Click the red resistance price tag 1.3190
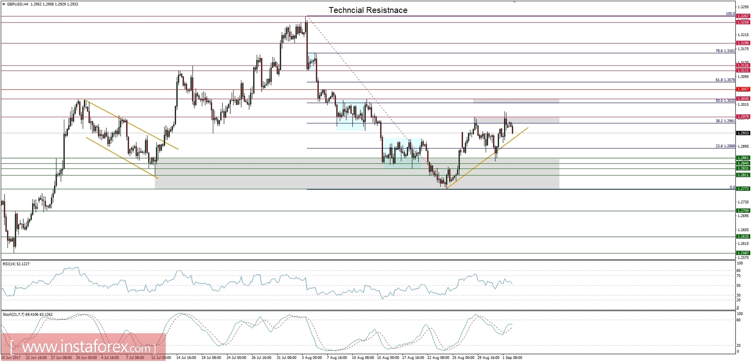 point(743,43)
